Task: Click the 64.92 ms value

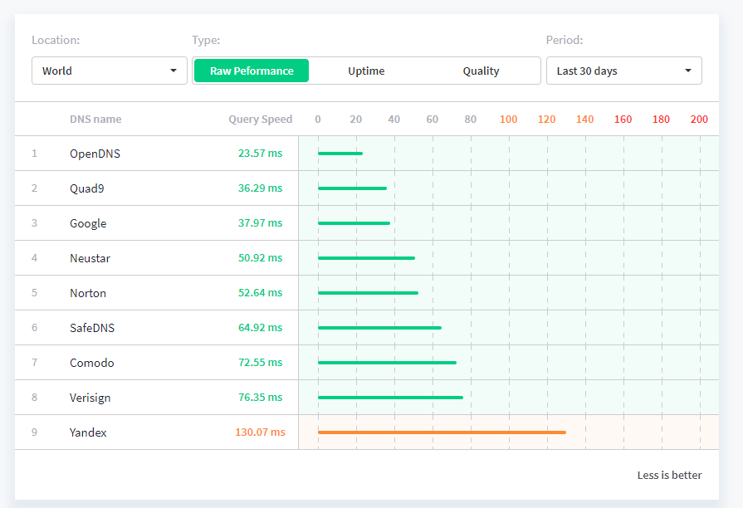Action: tap(260, 327)
